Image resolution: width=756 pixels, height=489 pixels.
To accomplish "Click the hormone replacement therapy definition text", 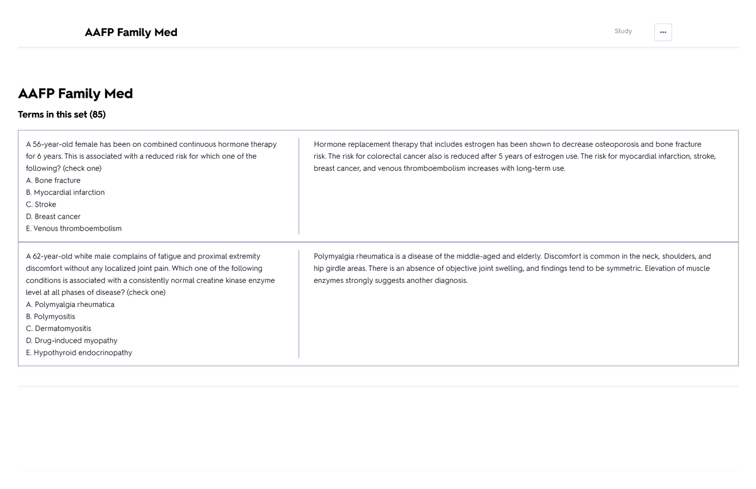I will coord(513,156).
